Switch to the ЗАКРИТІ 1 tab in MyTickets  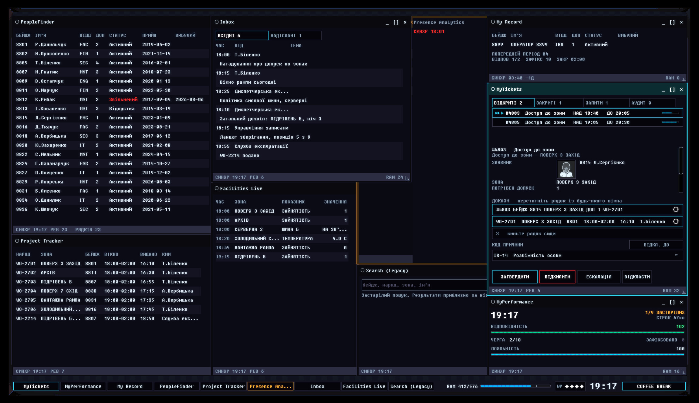(559, 103)
